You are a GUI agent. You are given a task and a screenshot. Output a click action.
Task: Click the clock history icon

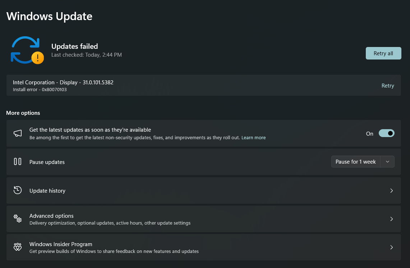click(x=18, y=191)
